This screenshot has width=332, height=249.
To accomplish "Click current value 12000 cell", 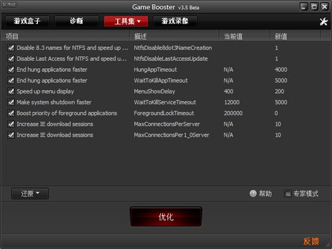I will (x=232, y=102).
